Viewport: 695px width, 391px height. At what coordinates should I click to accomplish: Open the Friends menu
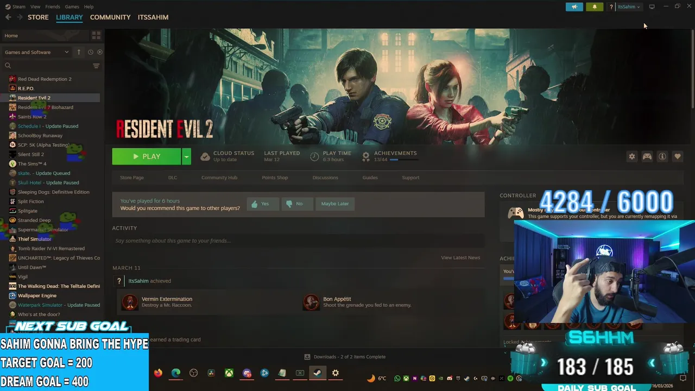coord(53,7)
